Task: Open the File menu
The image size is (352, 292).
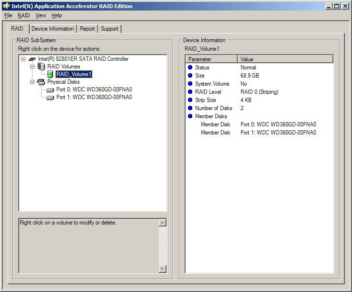Action: coord(8,15)
